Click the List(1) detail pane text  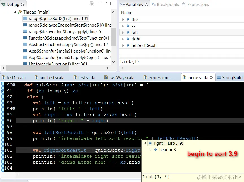[x=129, y=62]
